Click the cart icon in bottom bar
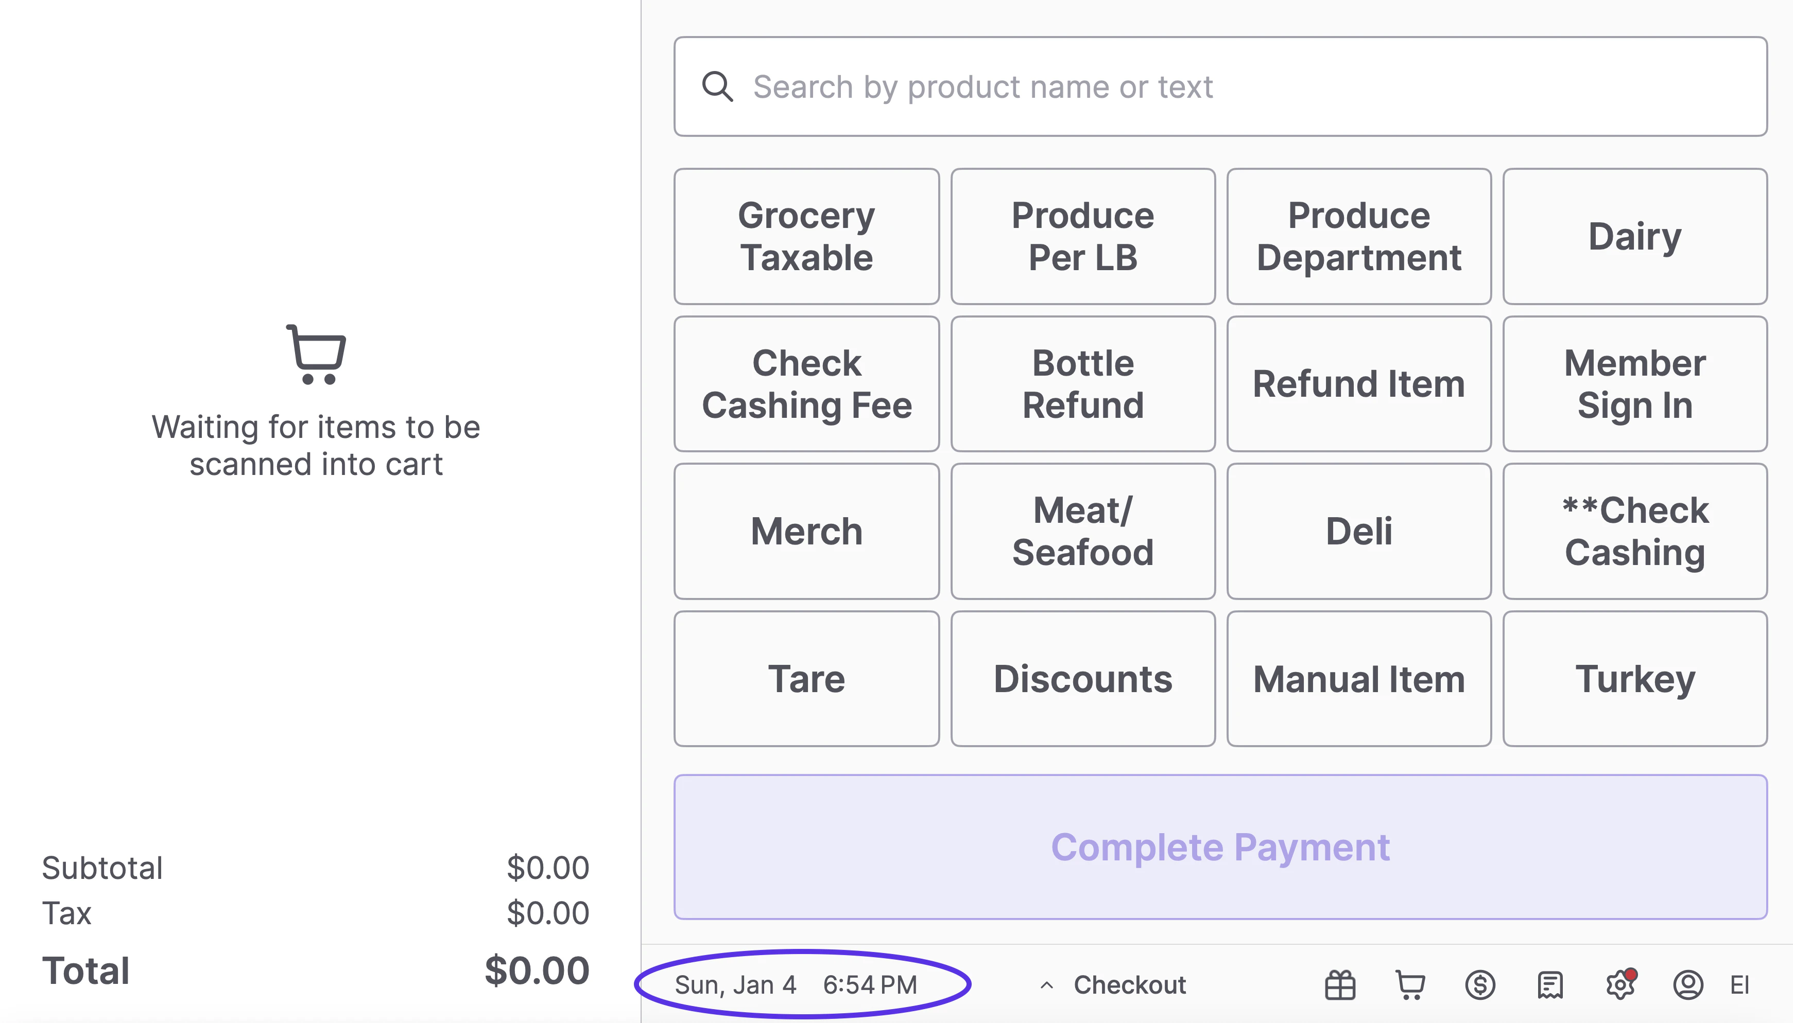Screen dimensions: 1793x1023 (x=1410, y=984)
